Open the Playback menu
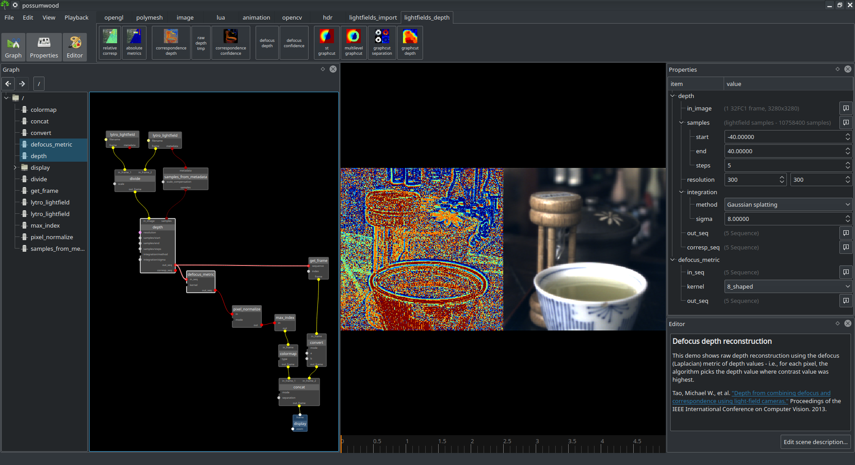This screenshot has width=855, height=465. click(77, 17)
